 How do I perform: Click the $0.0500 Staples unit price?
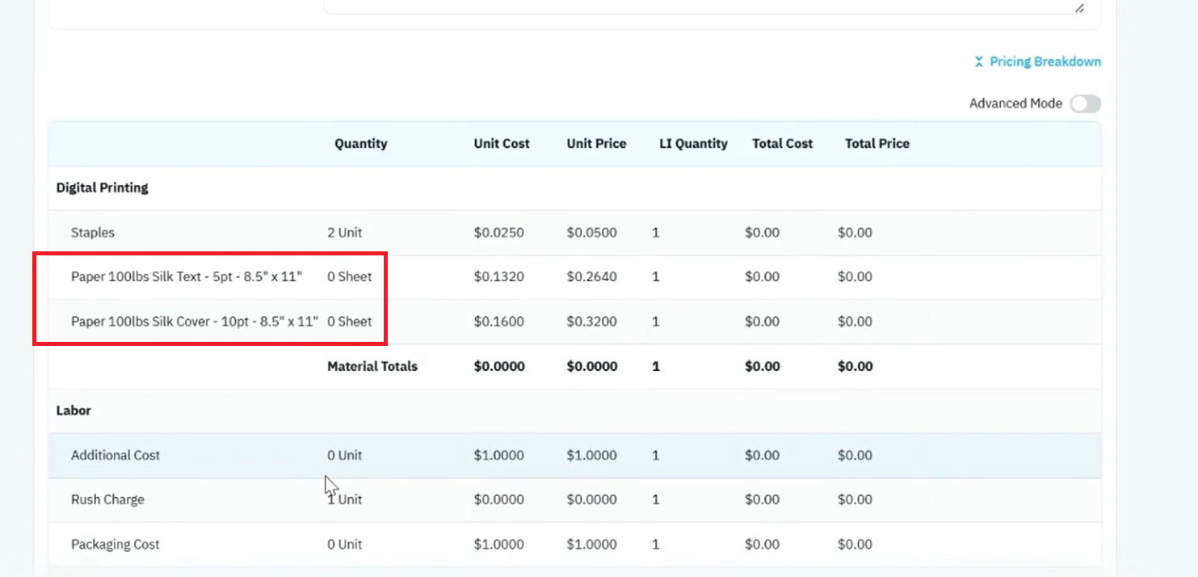click(x=591, y=232)
